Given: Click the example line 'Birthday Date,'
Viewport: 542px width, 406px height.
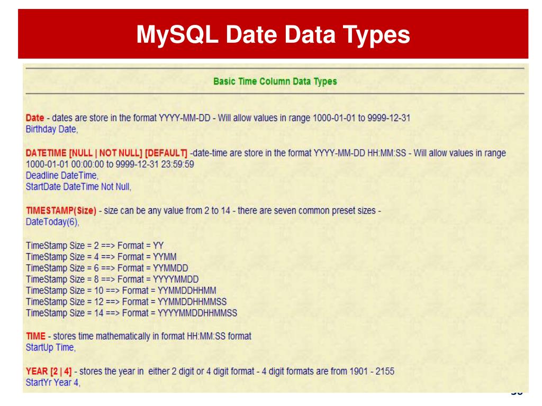Looking at the screenshot, I should tap(52, 130).
